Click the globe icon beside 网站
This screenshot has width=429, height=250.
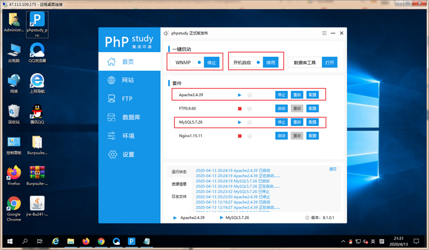point(111,80)
